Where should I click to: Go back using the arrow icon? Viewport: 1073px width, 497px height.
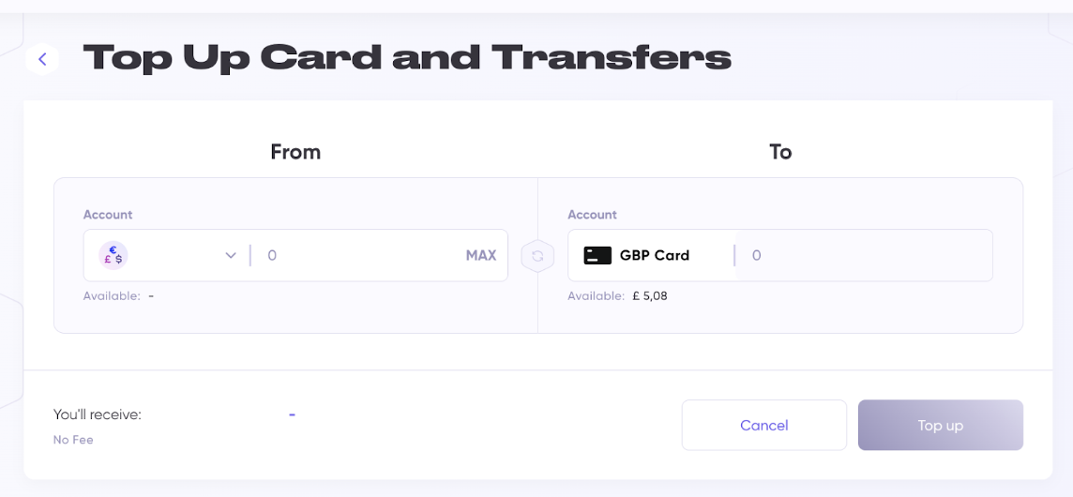tap(42, 59)
